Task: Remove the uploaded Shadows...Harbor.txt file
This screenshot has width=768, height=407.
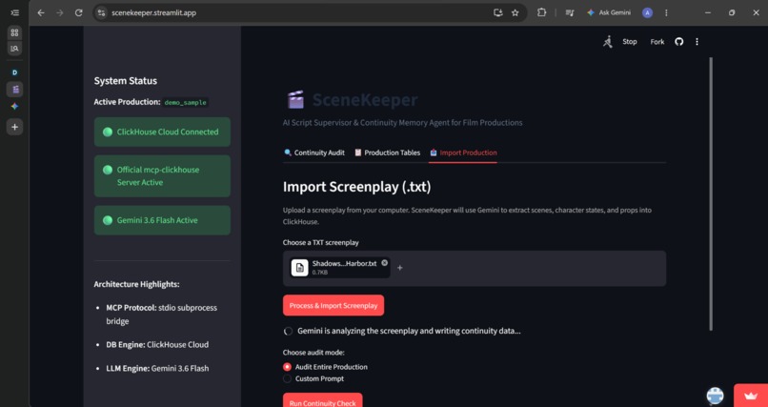Action: coord(385,263)
